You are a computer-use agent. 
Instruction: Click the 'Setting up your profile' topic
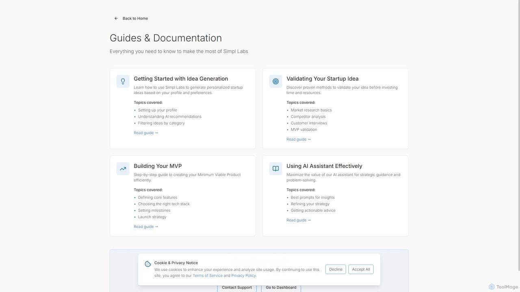point(158,110)
